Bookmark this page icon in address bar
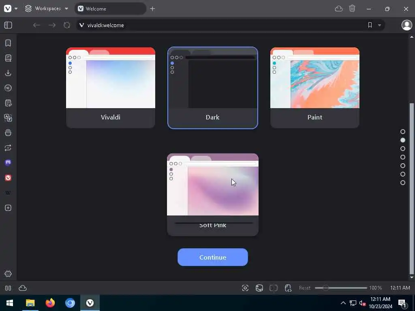Viewport: 415px width, 311px height. point(370,25)
